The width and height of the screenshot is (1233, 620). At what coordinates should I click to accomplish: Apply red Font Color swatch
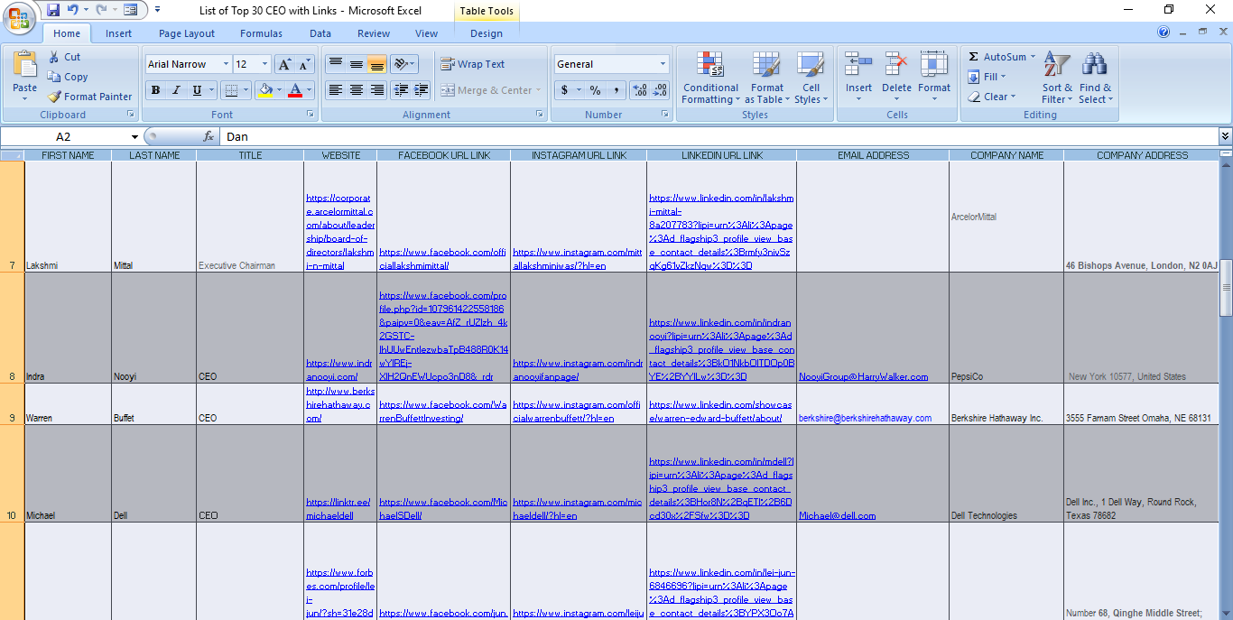pos(294,90)
